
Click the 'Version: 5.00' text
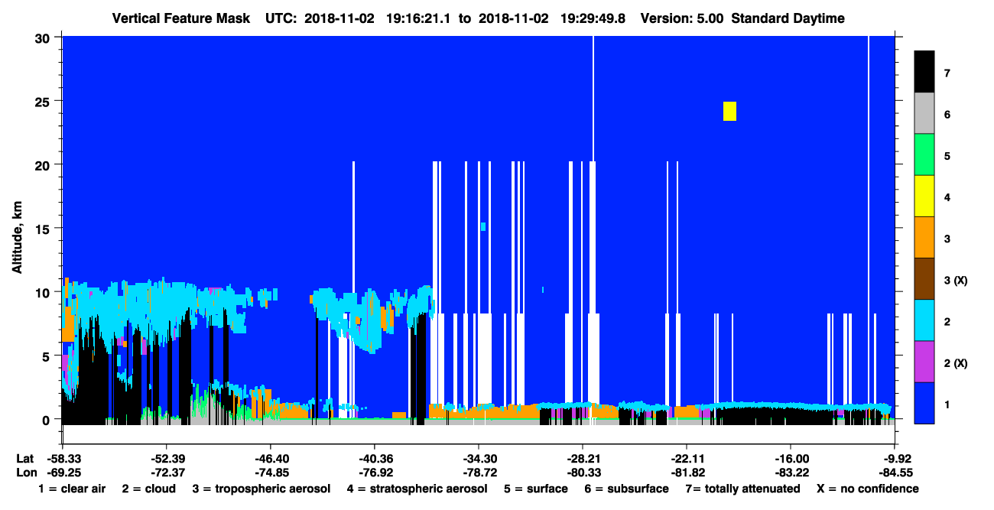coord(682,18)
